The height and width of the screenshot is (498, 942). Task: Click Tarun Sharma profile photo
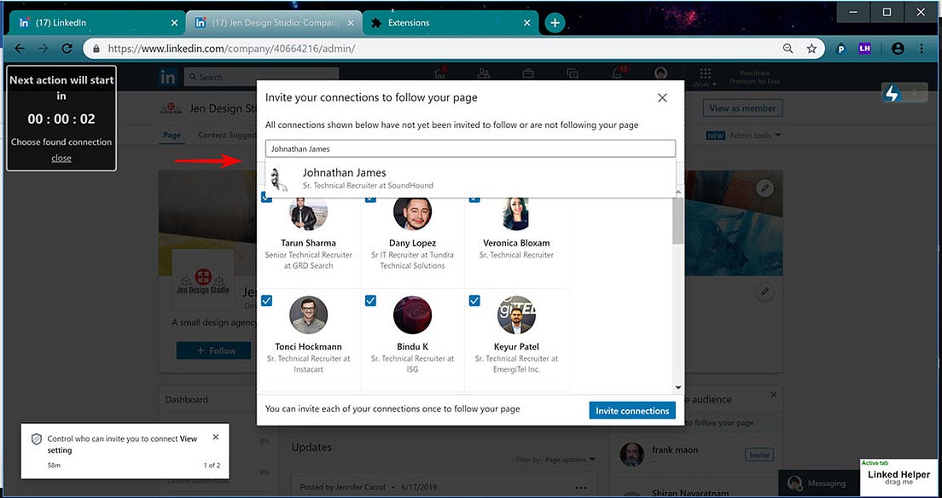[308, 213]
